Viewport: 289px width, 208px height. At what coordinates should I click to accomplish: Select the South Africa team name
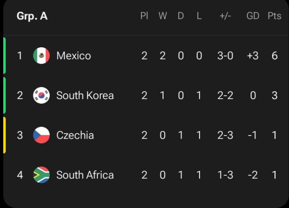tap(85, 175)
